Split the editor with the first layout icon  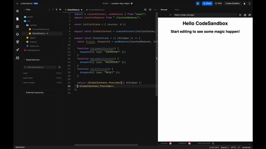tap(145, 10)
